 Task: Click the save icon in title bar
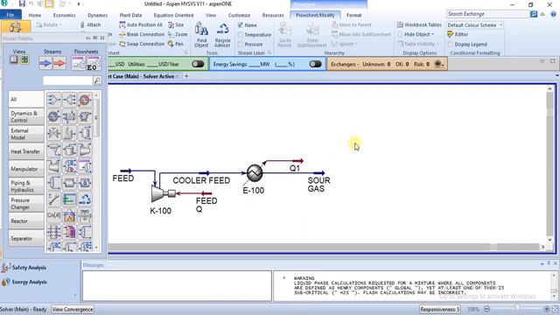point(22,3)
